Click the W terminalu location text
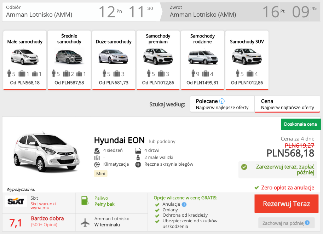 click(107, 225)
